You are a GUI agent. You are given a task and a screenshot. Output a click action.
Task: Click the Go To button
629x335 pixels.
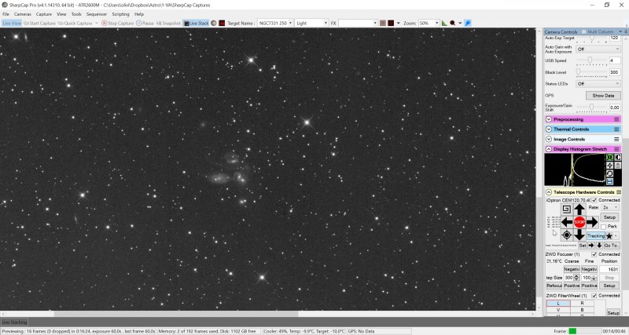[x=612, y=246]
